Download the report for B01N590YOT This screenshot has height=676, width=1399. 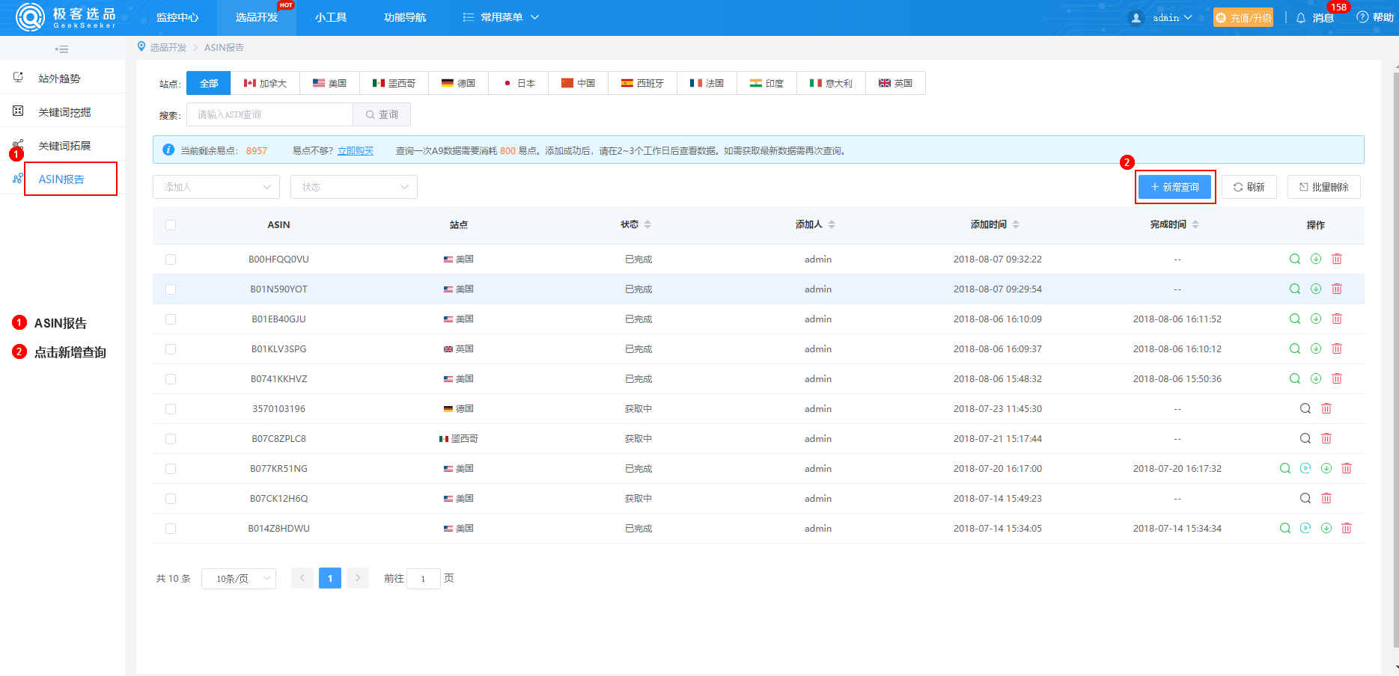[1316, 289]
